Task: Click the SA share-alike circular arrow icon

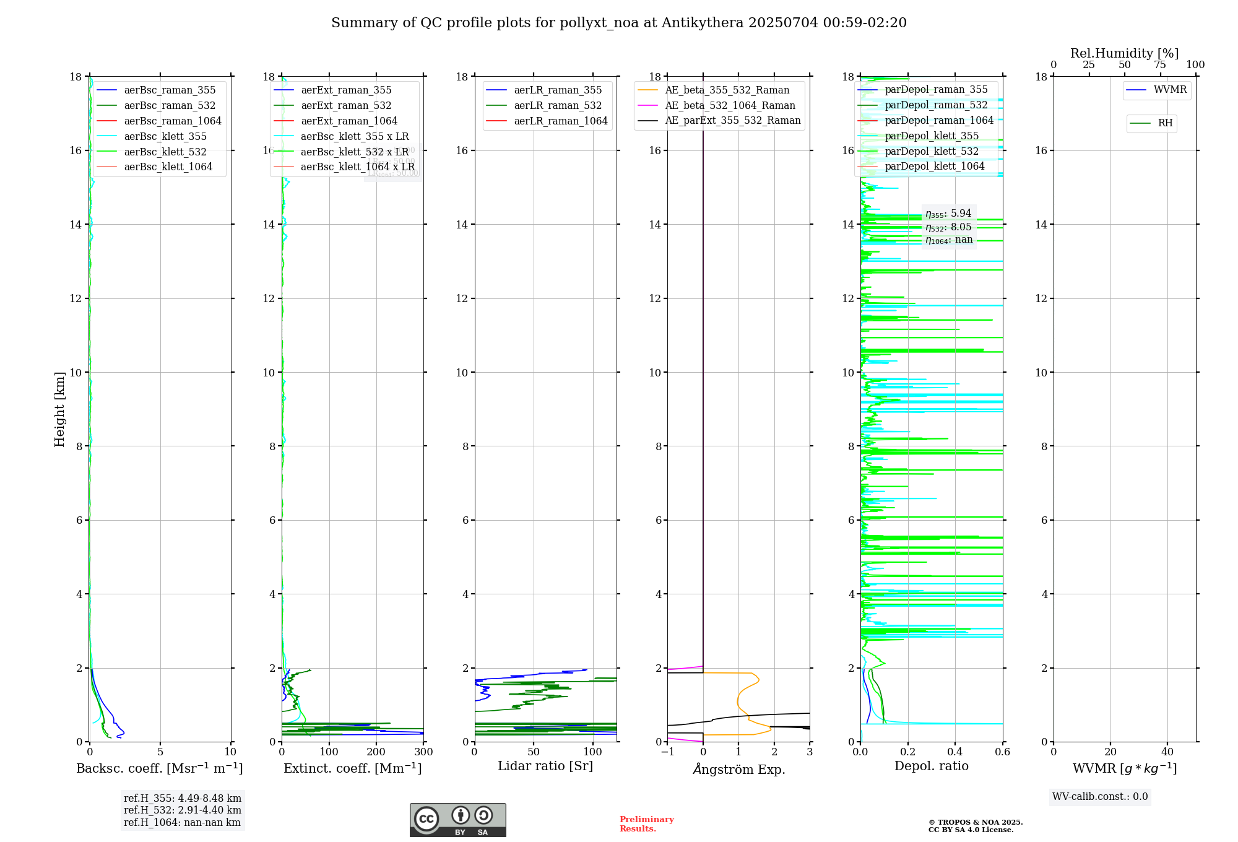Action: (483, 815)
